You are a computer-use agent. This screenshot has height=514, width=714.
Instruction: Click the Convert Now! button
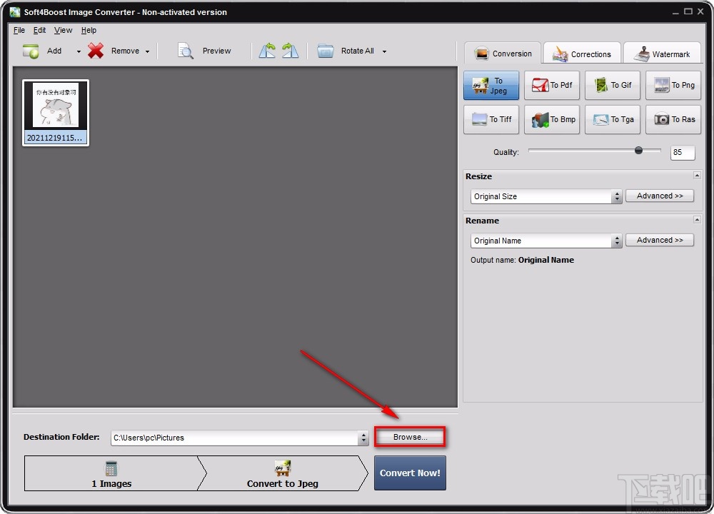410,473
